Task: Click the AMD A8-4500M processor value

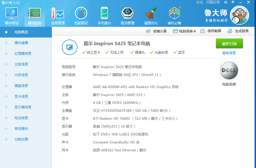Action: tap(136, 87)
